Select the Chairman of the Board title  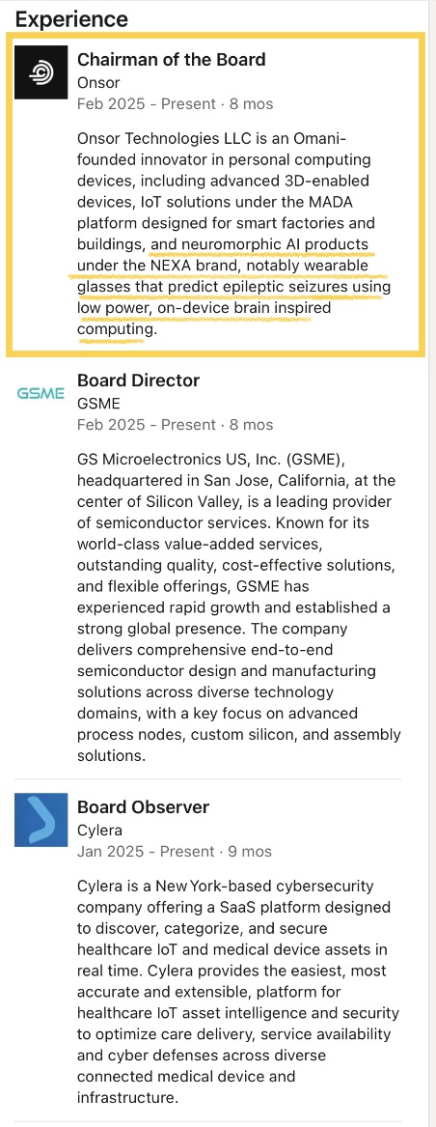[x=172, y=59]
